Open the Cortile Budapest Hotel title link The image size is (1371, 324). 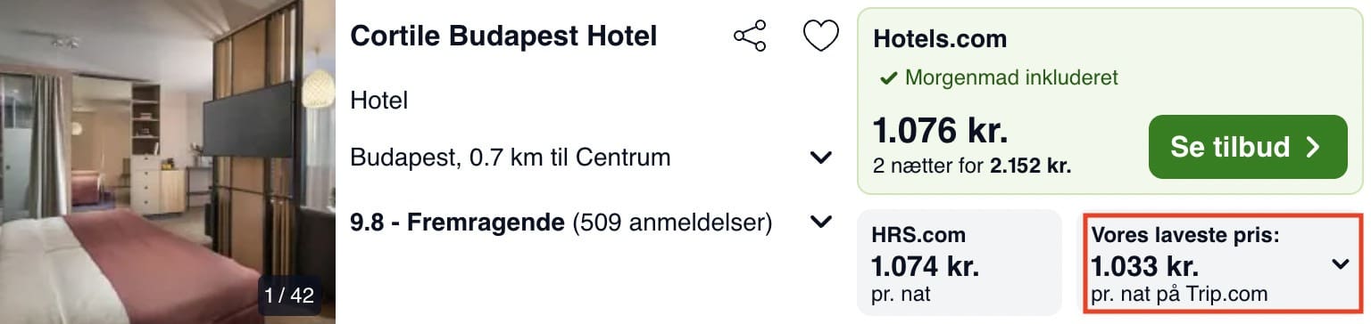tap(503, 36)
